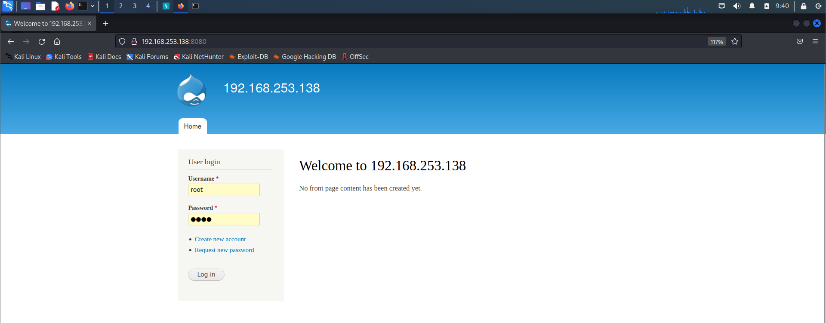Go forward one page
826x323 pixels.
pos(26,42)
